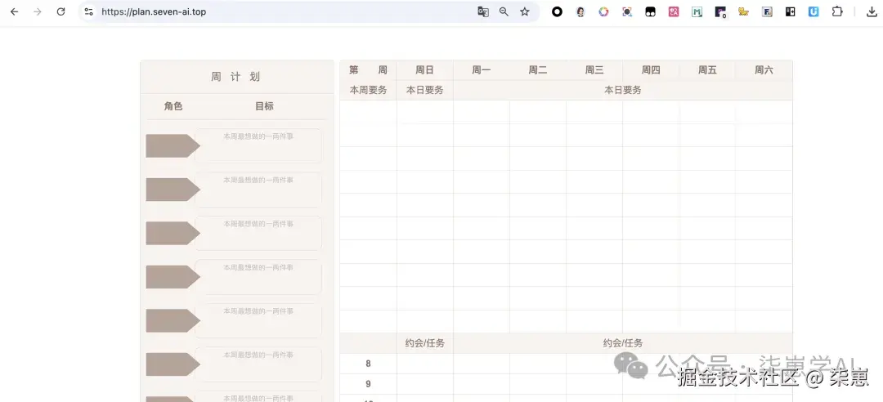Reload the page with the refresh icon
The width and height of the screenshot is (883, 402).
61,11
